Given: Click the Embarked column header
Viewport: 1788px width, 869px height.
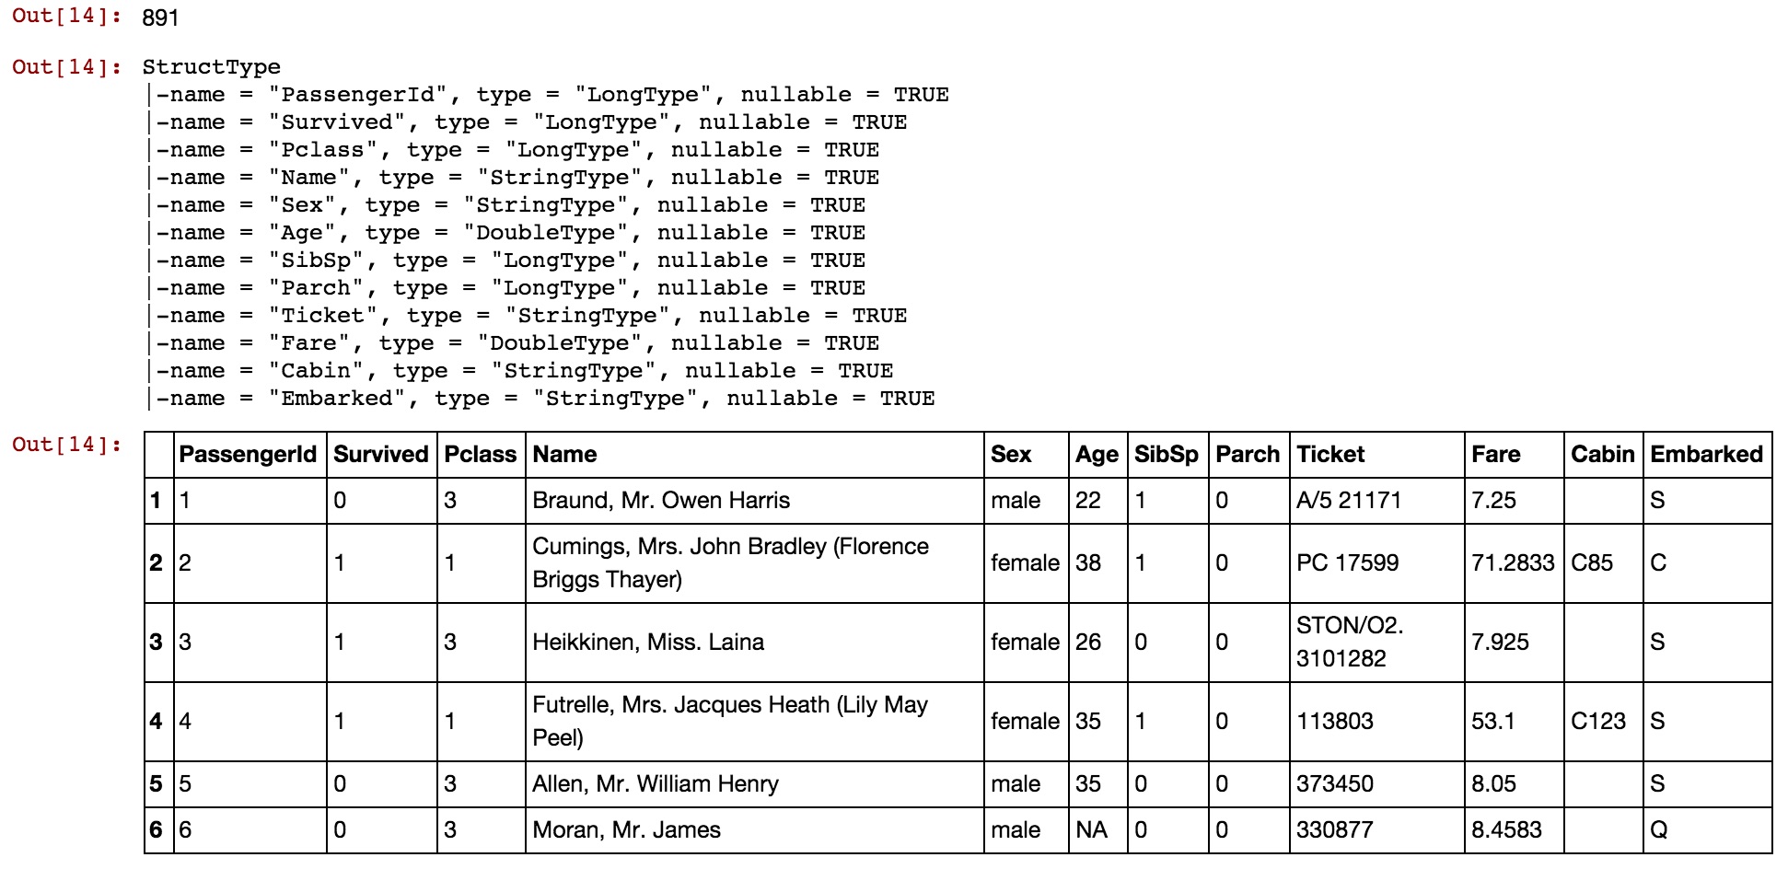Looking at the screenshot, I should point(1708,455).
